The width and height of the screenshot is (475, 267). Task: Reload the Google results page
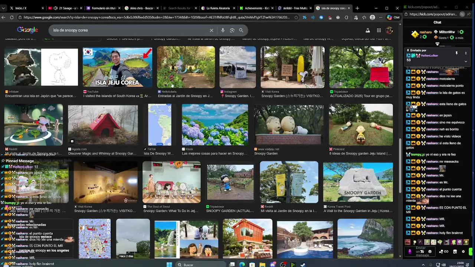point(12,17)
